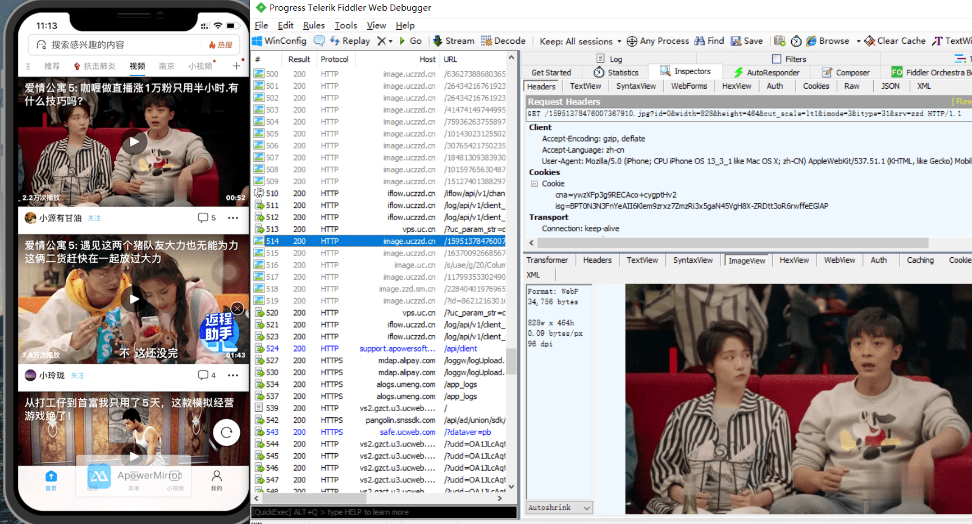Screen dimensions: 972x524
Task: Select request TextView inspector tab
Action: point(585,86)
